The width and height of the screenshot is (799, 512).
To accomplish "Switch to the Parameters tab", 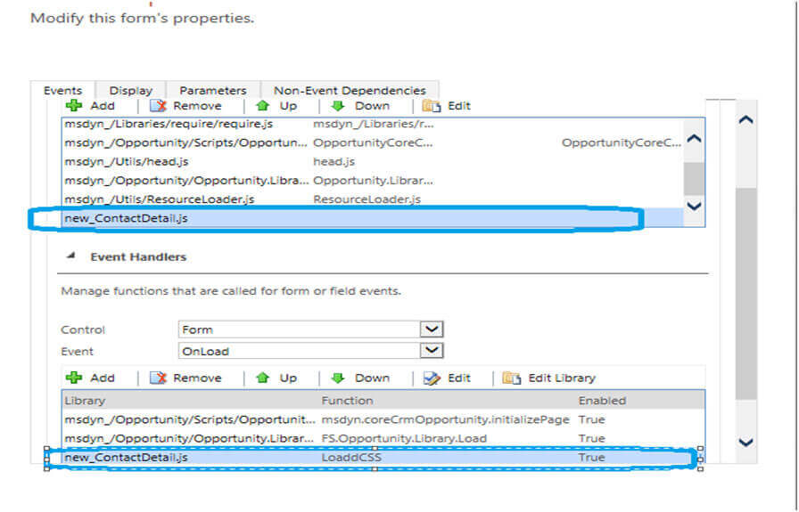I will (x=212, y=90).
